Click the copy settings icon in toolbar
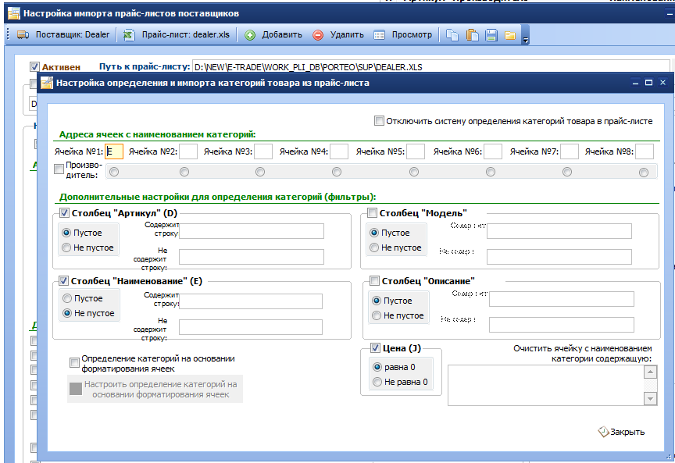Screen dimensions: 675x463 tap(452, 35)
